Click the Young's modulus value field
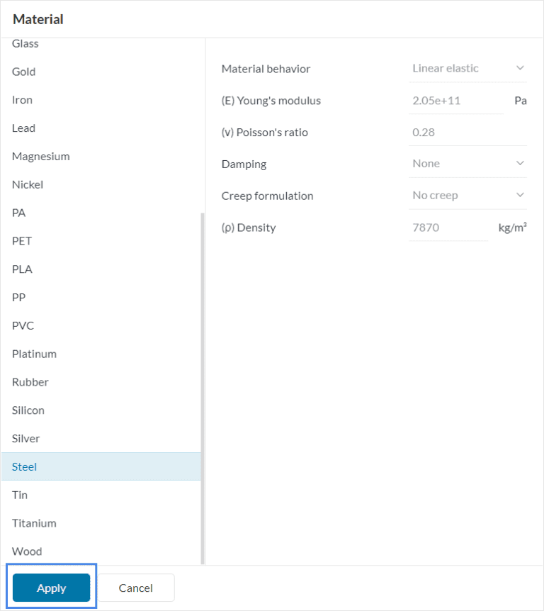544x611 pixels. coord(455,101)
